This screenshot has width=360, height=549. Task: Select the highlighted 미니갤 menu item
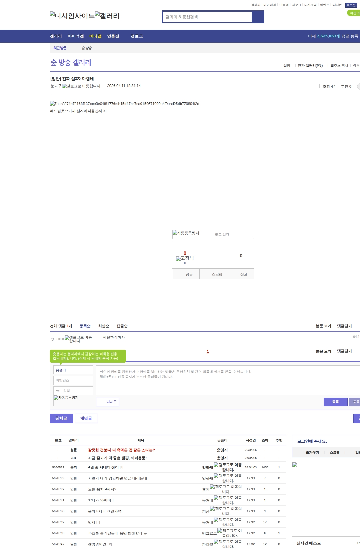pos(95,36)
